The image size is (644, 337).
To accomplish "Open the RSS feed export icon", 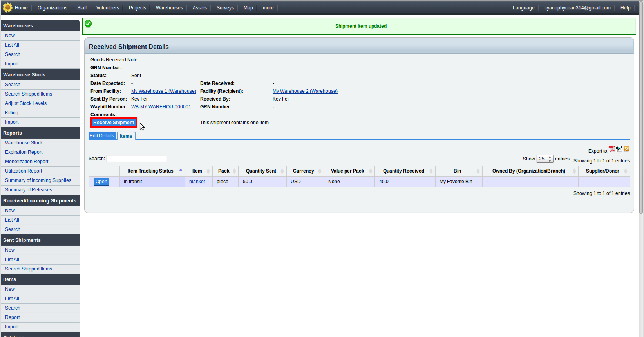I will coord(626,149).
